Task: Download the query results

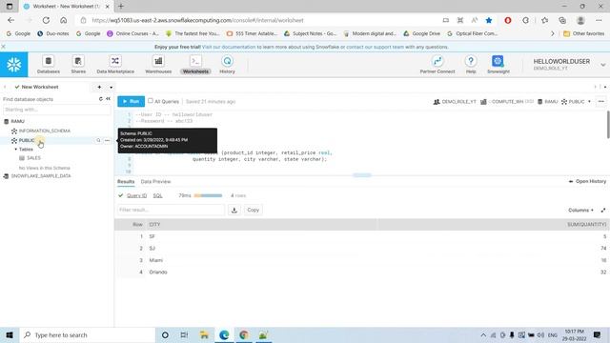Action: pos(234,210)
